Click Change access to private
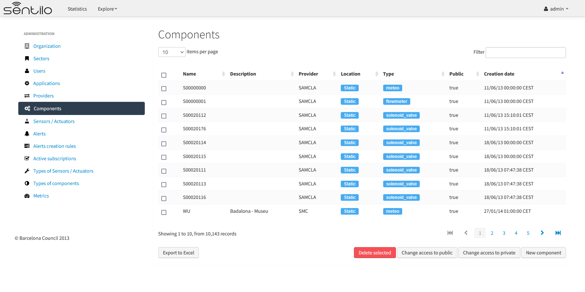 pyautogui.click(x=489, y=253)
